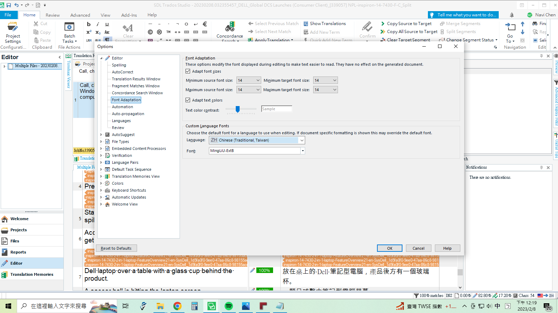
Task: Select Spelling in options tree
Action: [119, 65]
